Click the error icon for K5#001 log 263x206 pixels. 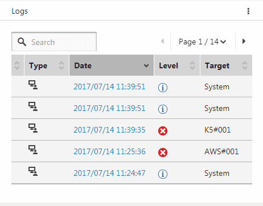click(163, 131)
